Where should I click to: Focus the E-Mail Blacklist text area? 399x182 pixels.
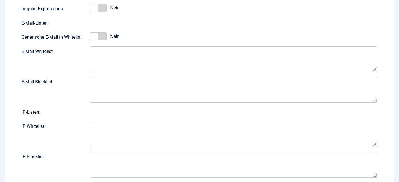[233, 90]
